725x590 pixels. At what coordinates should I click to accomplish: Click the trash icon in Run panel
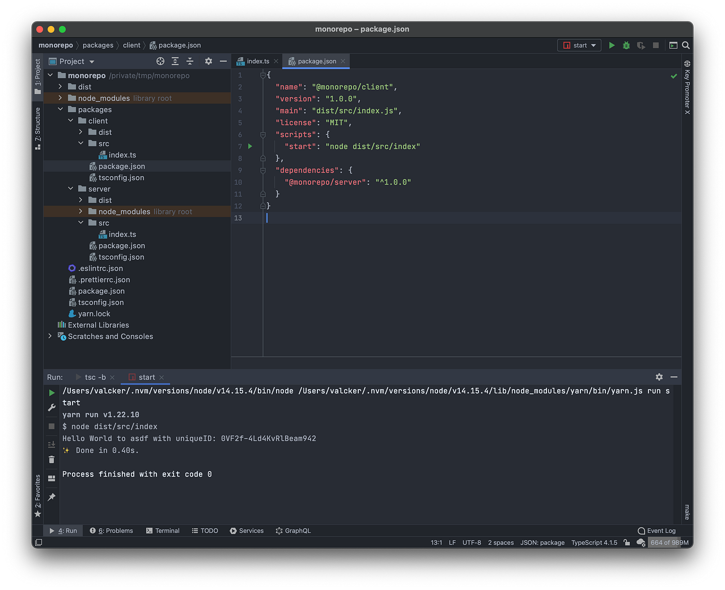(51, 459)
